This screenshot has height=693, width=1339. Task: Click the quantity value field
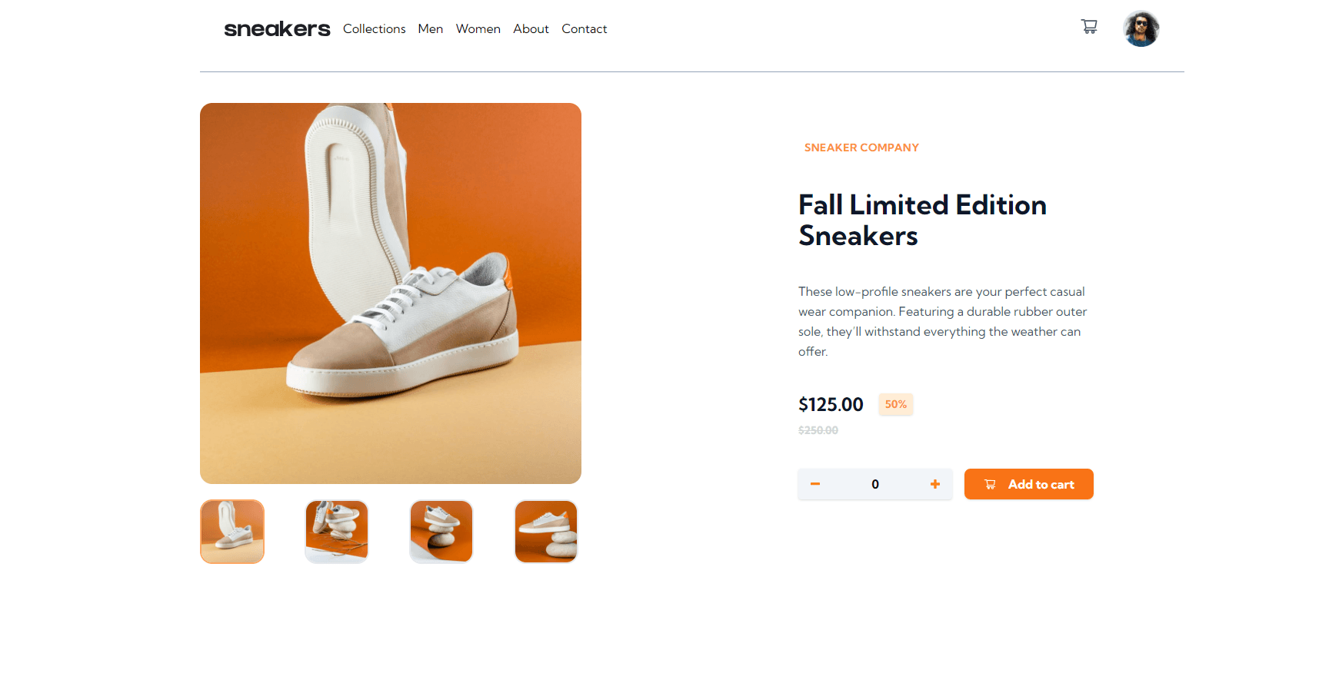875,484
